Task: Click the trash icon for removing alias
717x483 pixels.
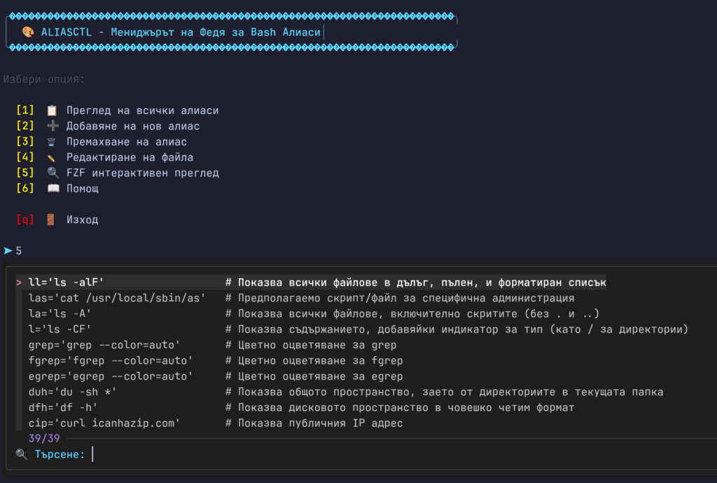Action: click(x=51, y=142)
